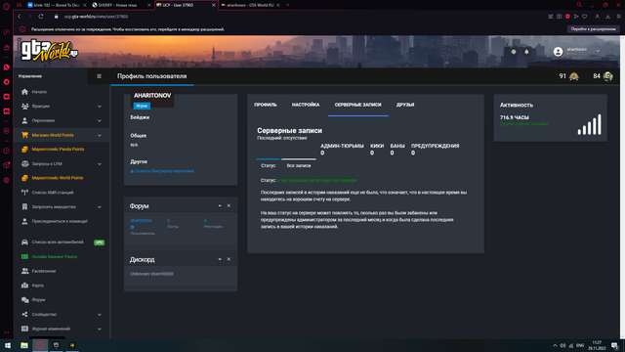The image size is (625, 352).
Task: Open browser downloads icon
Action: coord(607,17)
